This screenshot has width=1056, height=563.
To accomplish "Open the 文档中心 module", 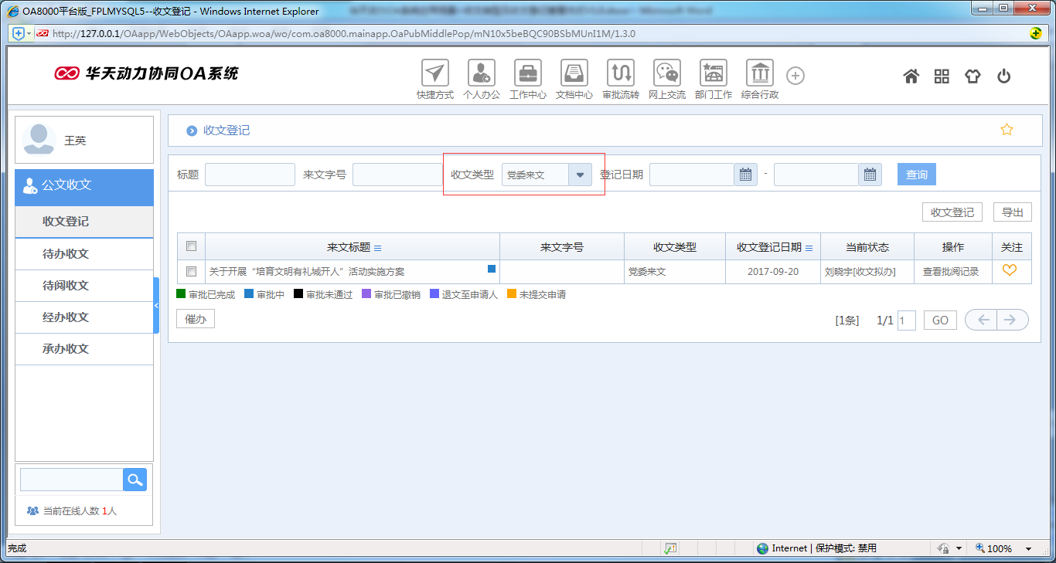I will (574, 76).
